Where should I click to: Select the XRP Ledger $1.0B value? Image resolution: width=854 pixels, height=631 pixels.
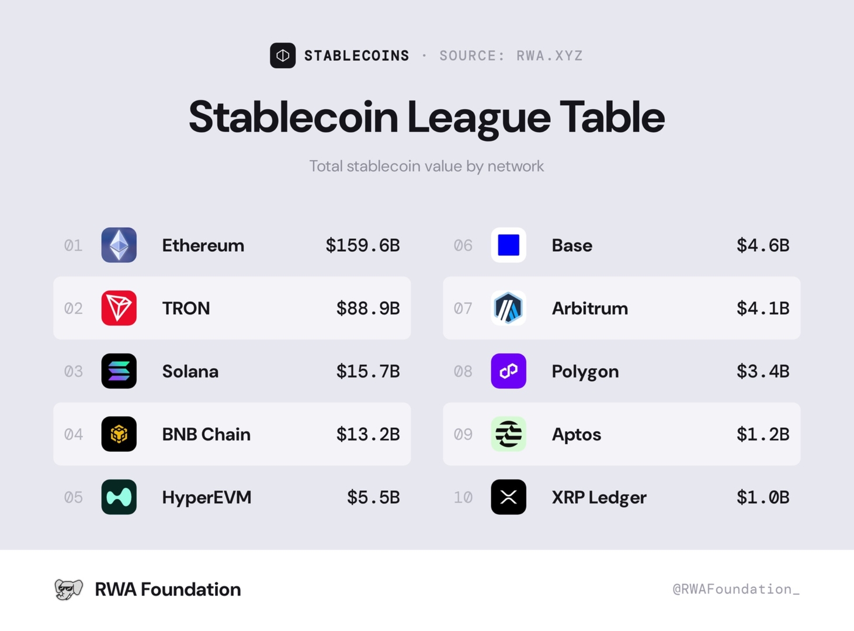click(x=763, y=497)
